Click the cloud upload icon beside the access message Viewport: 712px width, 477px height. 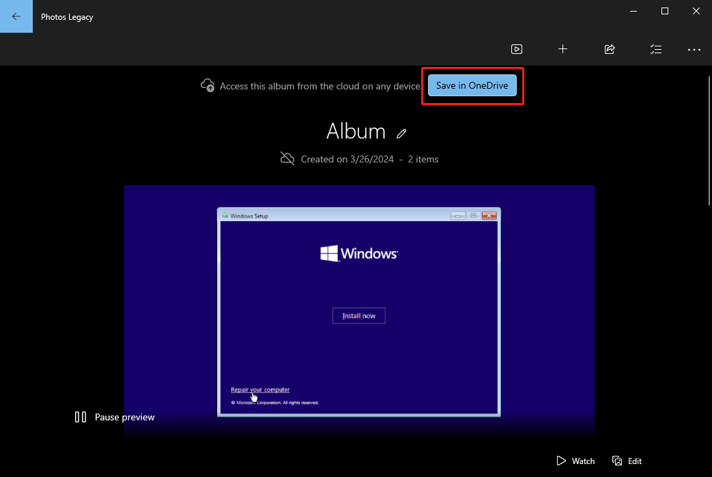(208, 85)
